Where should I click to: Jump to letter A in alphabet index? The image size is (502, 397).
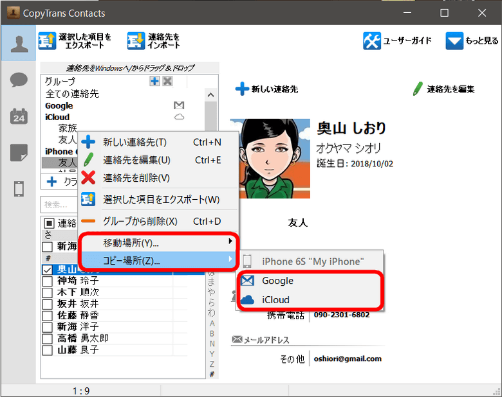tap(212, 324)
